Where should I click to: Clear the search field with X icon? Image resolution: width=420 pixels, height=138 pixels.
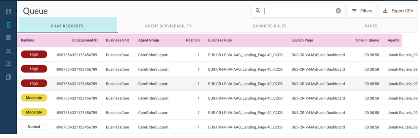[x=338, y=11]
